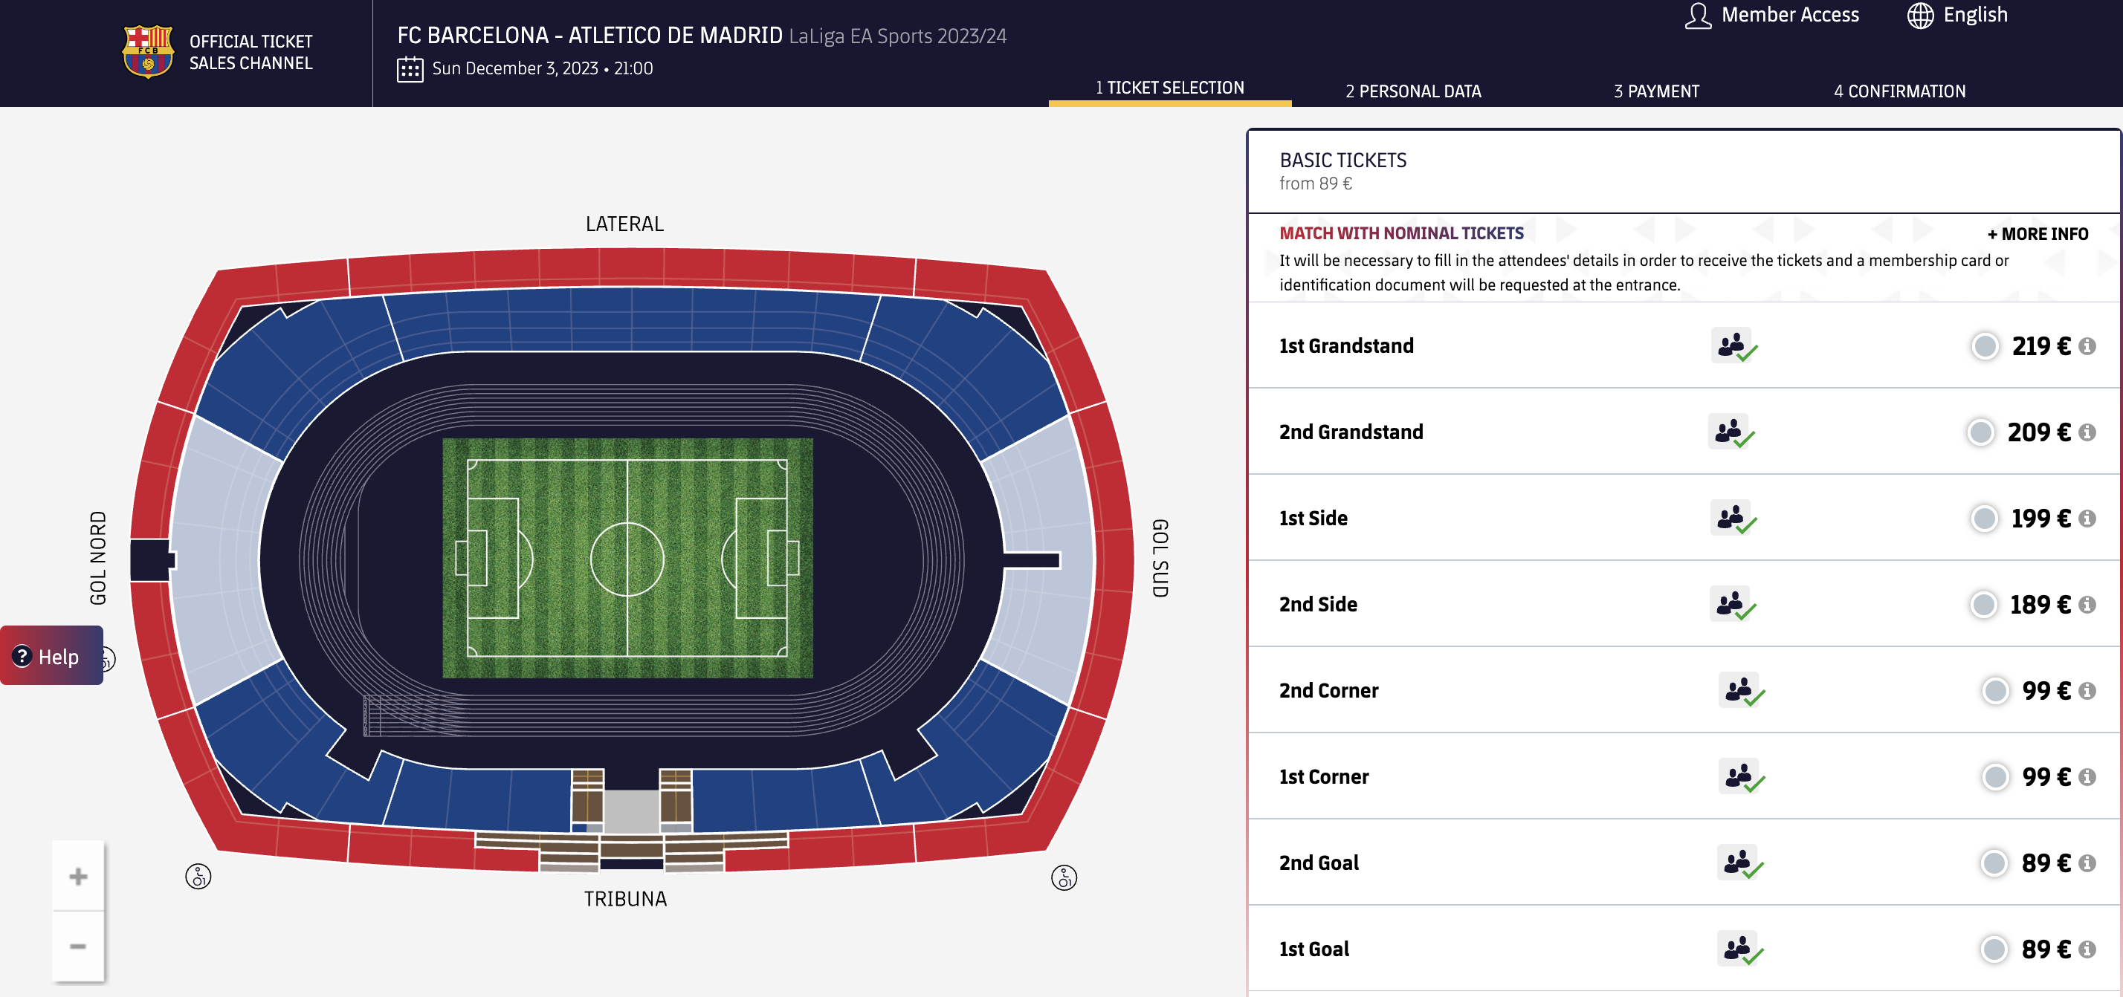Click the info icon beside 2nd Grandstand price
This screenshot has width=2123, height=997.
2086,432
